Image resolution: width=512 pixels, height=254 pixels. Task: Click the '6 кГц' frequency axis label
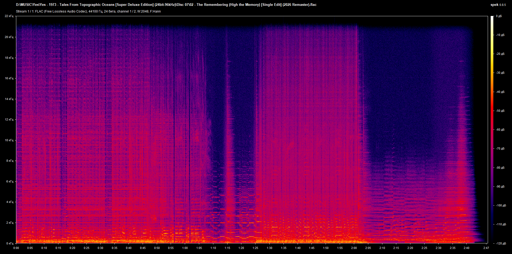point(10,181)
